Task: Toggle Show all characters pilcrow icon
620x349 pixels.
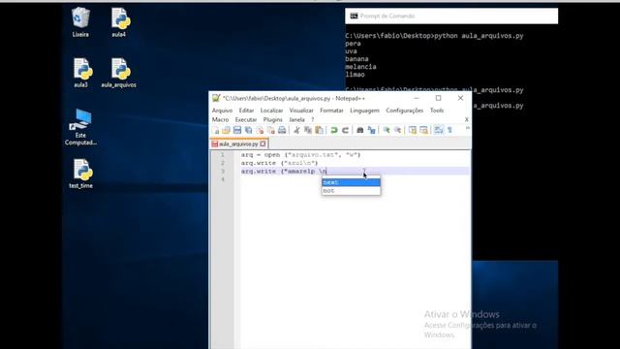Action: (x=449, y=130)
